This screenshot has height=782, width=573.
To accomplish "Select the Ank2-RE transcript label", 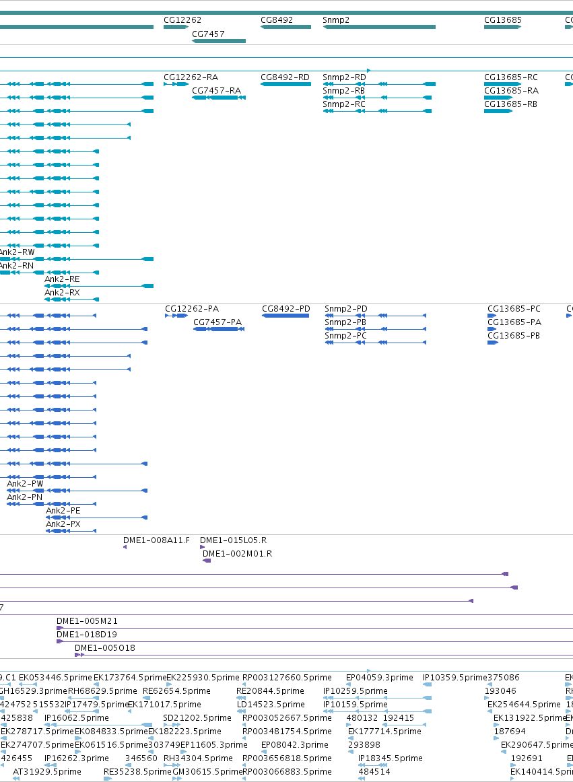I will 62,279.
